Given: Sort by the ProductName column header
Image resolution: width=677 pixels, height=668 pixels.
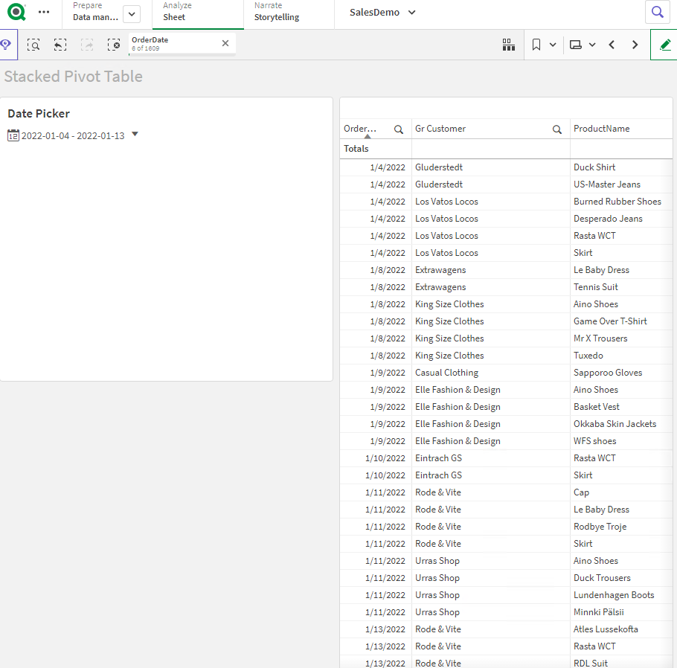Looking at the screenshot, I should click(601, 129).
